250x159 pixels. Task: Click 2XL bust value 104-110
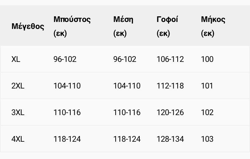(x=67, y=86)
